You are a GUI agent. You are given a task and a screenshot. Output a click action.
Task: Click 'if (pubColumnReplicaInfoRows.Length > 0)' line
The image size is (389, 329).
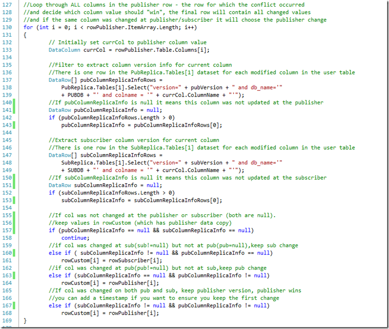point(112,118)
